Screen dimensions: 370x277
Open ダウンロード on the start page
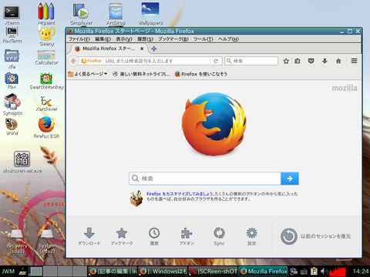pos(89,236)
